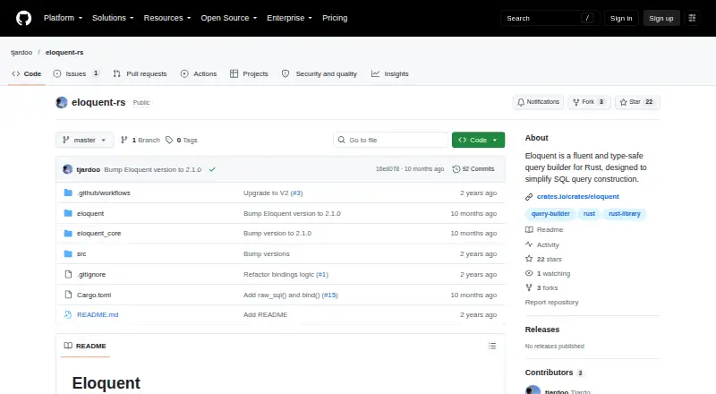Open the eloquent_core folder

[98, 233]
